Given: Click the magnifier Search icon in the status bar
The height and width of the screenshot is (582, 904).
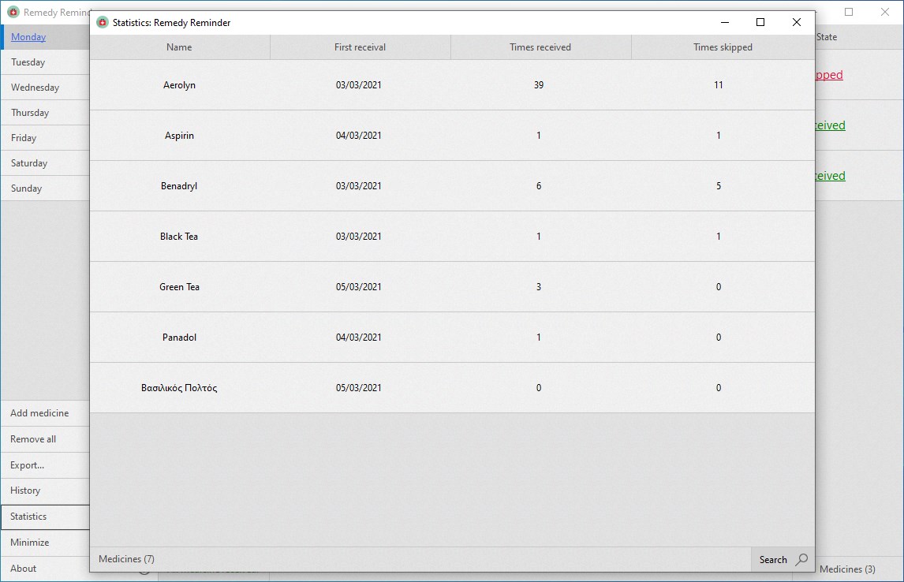Looking at the screenshot, I should [801, 559].
